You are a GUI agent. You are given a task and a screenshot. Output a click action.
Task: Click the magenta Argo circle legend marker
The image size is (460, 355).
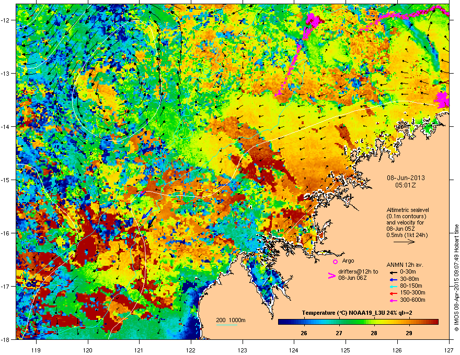(x=335, y=262)
